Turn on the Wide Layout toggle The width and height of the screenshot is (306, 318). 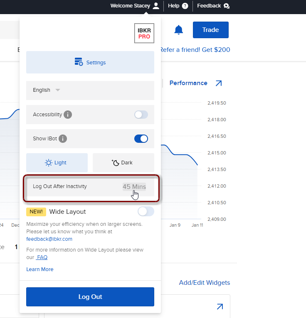click(146, 212)
